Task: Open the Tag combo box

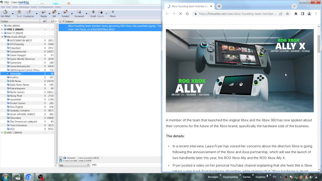Action: [x=74, y=165]
